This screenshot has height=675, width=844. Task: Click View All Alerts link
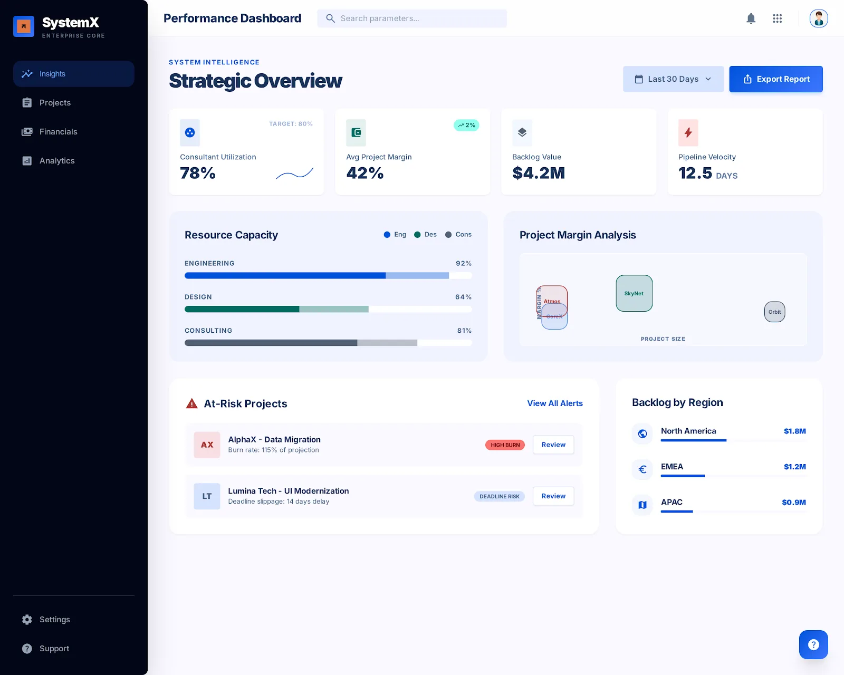coord(555,403)
